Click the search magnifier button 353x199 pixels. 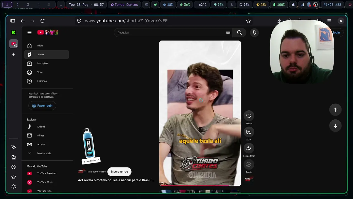tap(239, 33)
